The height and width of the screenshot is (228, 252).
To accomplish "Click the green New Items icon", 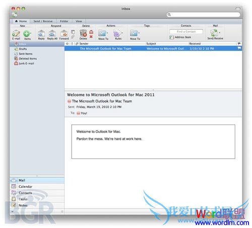I will pyautogui.click(x=26, y=34).
